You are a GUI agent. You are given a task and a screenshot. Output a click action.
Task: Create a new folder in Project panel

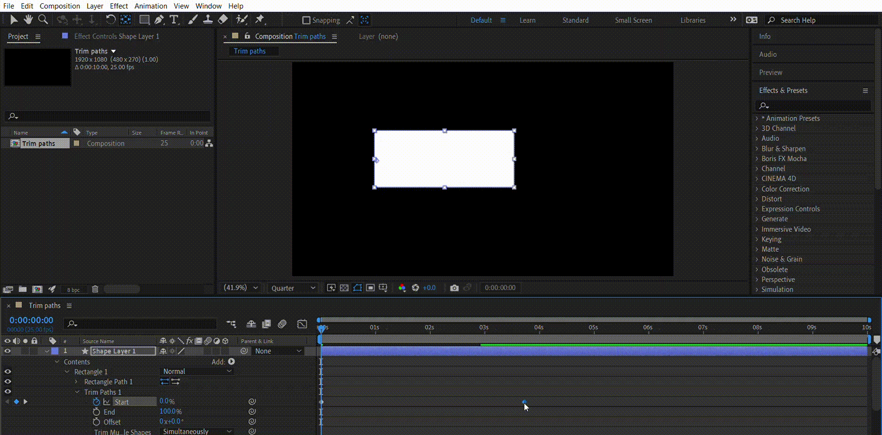coord(23,289)
